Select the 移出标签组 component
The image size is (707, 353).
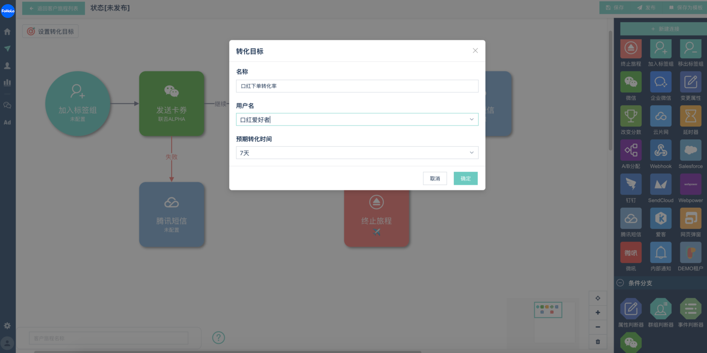pyautogui.click(x=690, y=48)
